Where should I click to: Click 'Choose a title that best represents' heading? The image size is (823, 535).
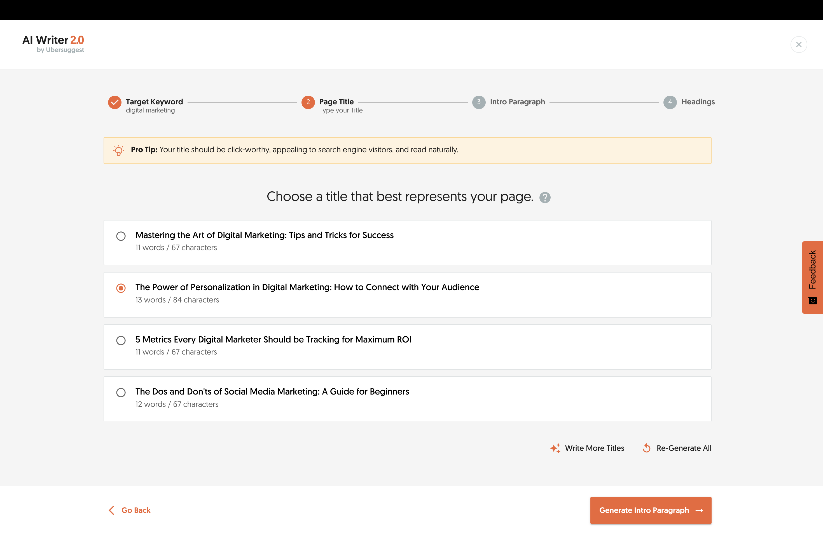click(400, 196)
